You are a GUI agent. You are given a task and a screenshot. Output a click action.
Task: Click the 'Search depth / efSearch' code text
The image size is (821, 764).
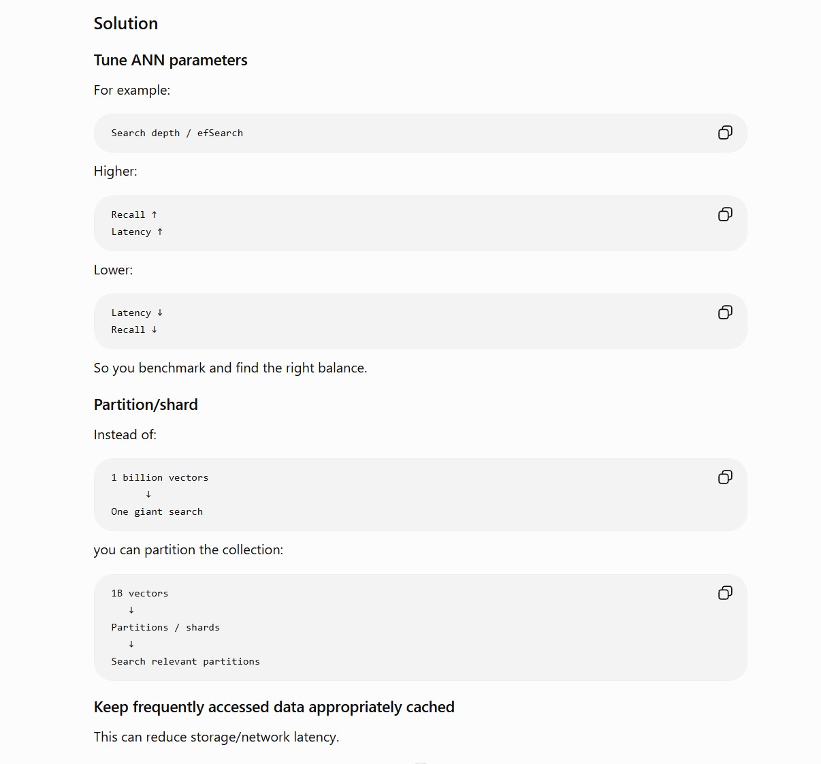click(177, 133)
